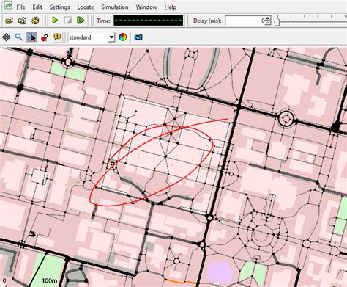Click the Open Network icon

coord(22,21)
